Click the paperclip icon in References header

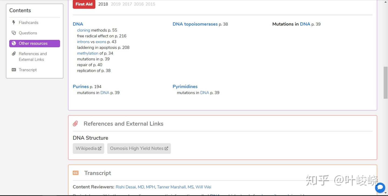[x=75, y=124]
